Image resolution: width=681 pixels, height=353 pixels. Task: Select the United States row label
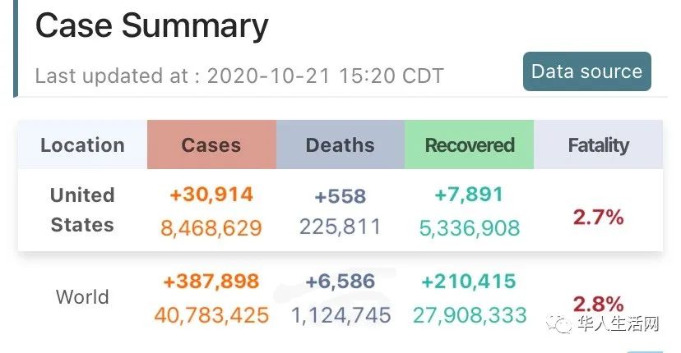(x=82, y=210)
